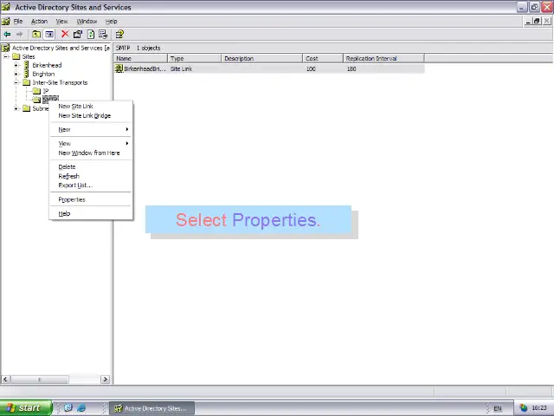Toggle the Show/Hide console tree icon
The width and height of the screenshot is (554, 416).
tap(49, 35)
